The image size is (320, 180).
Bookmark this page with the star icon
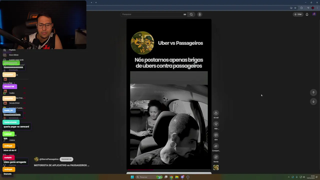pos(295,8)
